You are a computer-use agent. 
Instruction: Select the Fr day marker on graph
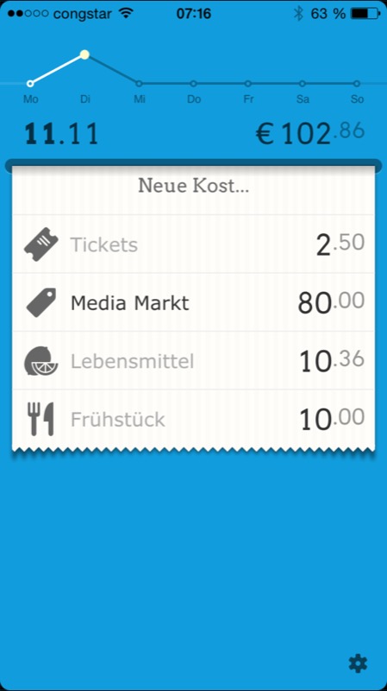[248, 83]
